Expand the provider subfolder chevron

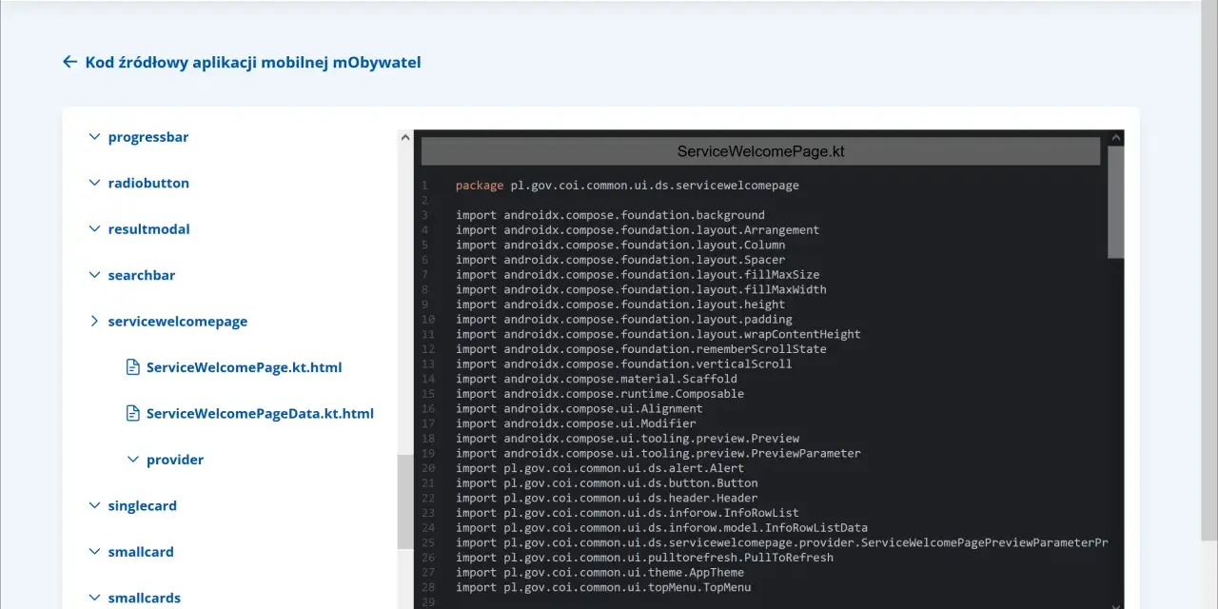133,460
